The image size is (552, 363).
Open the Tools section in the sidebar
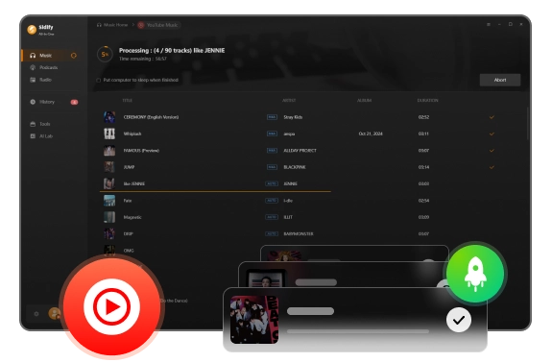40,124
